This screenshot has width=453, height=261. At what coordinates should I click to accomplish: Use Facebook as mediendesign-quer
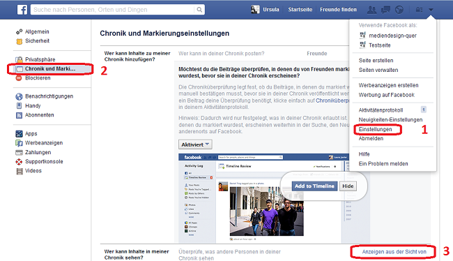tap(392, 36)
